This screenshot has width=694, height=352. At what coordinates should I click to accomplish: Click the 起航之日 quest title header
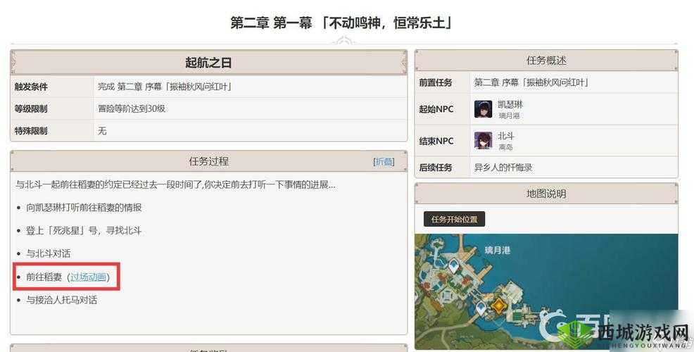pos(208,63)
